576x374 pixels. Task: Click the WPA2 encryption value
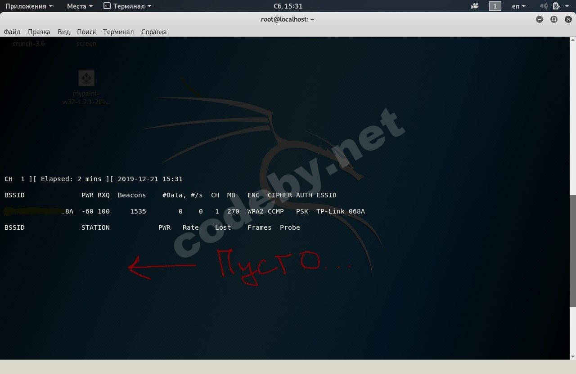coord(256,211)
